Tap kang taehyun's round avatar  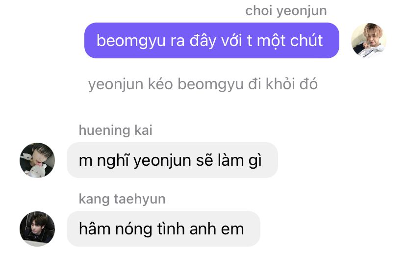click(37, 229)
